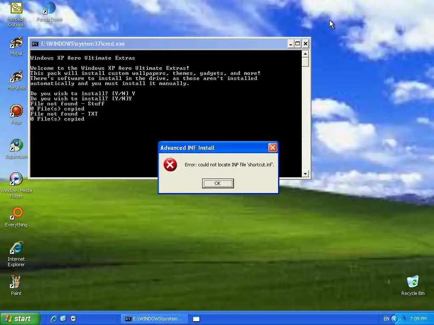Select the Everything search shortcut

[16, 217]
